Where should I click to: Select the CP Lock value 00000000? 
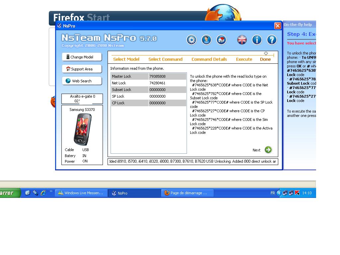167,103
